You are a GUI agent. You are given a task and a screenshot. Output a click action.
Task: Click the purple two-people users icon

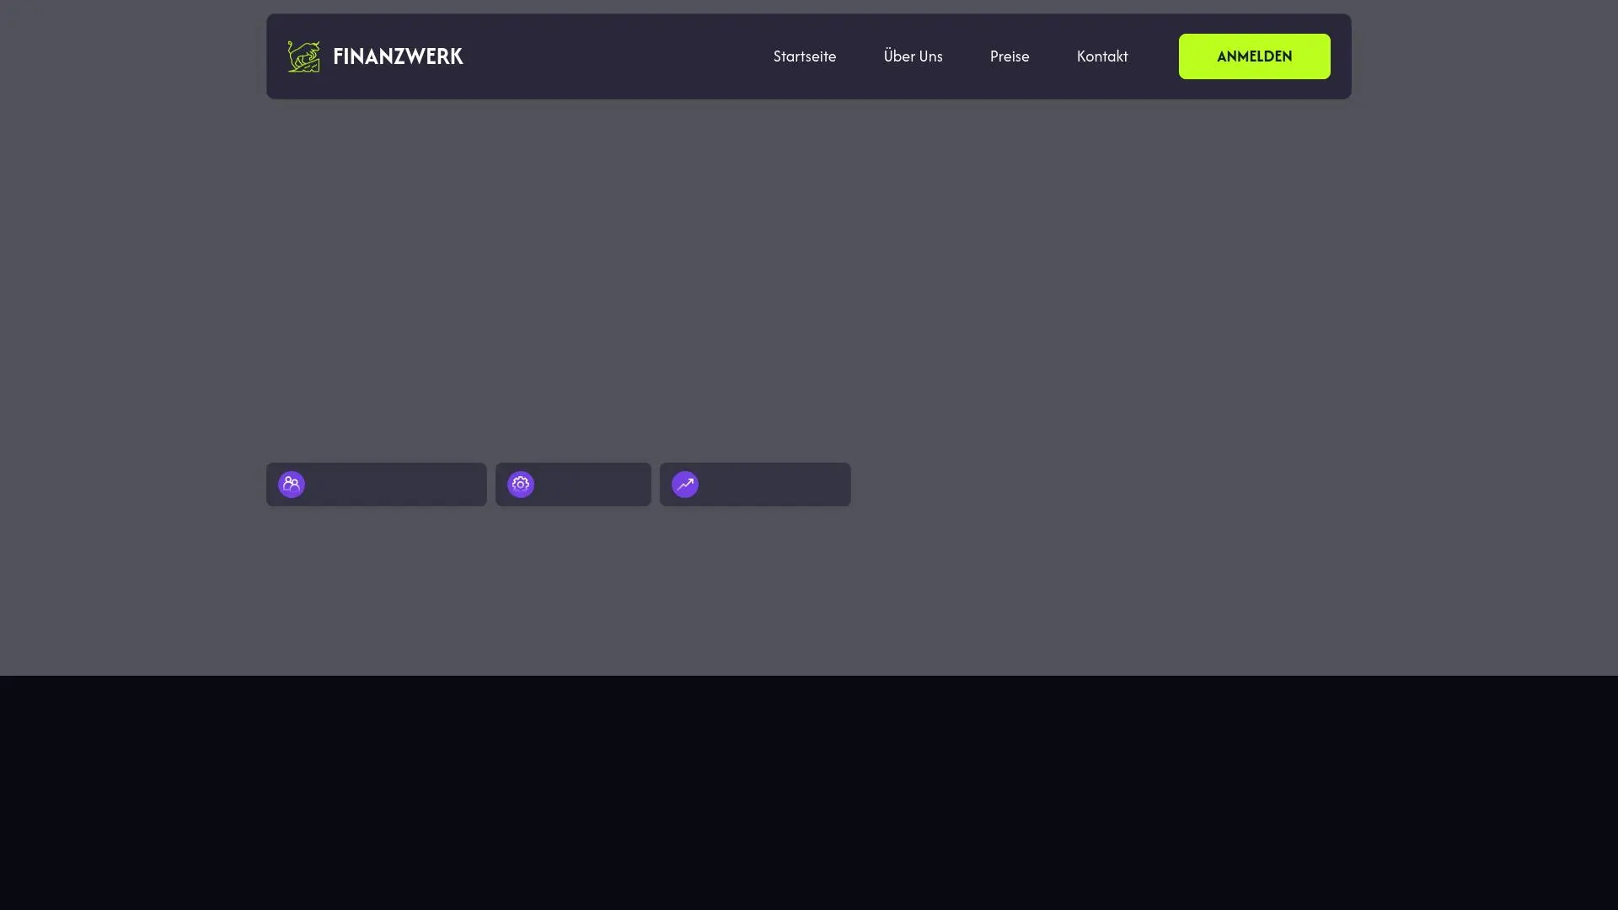pyautogui.click(x=292, y=484)
